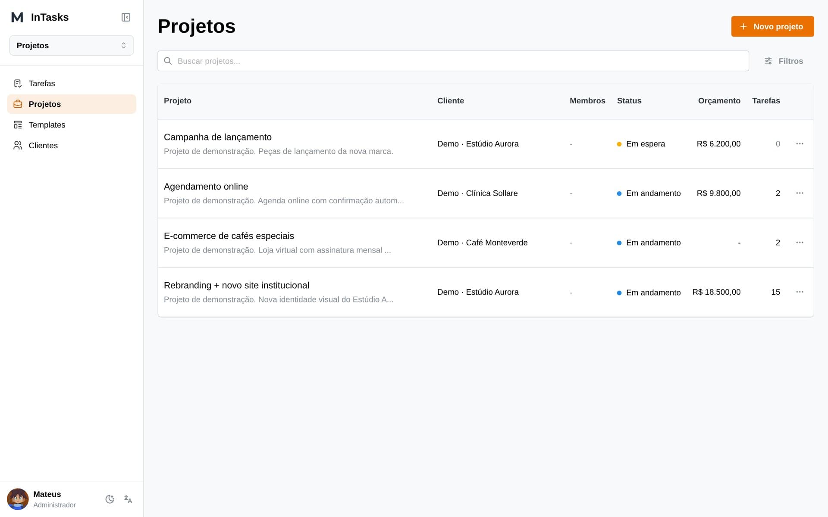
Task: Open more options for Campanha de lançamento
Action: [799, 143]
